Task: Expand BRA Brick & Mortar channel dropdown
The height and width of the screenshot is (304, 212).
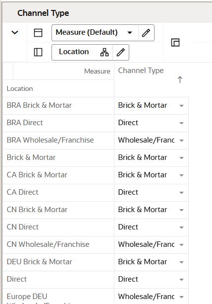Action: 181,106
